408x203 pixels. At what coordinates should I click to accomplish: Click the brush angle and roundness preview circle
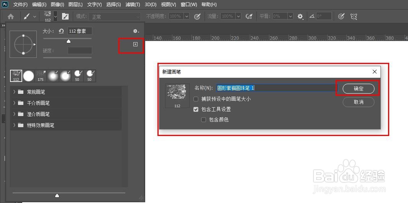(23, 44)
